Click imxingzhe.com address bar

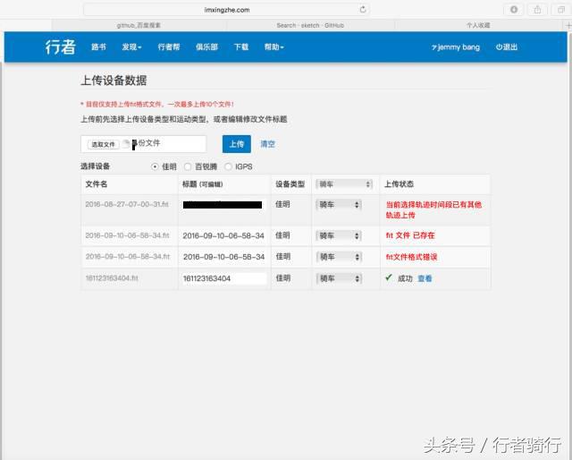pos(227,10)
